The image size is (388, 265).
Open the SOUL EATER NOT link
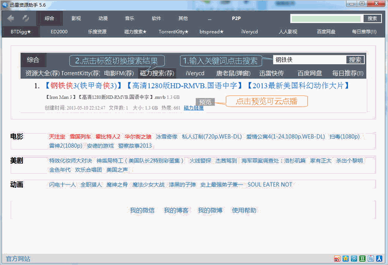pos(269,185)
